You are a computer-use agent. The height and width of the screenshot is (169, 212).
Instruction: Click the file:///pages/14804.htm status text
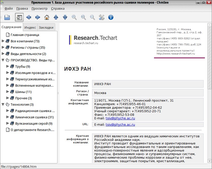(19, 166)
